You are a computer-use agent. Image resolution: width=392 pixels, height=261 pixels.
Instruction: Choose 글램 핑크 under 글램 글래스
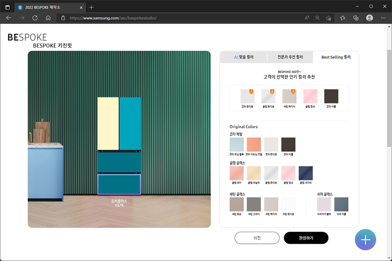288,173
